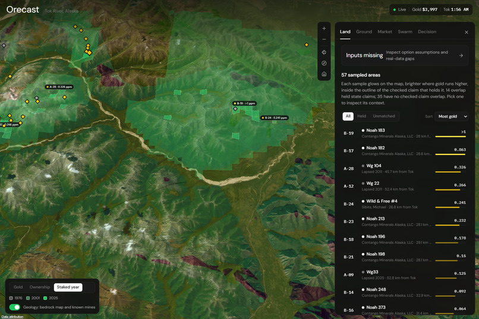This screenshot has height=319, width=479.
Task: Open the Sort Most gold dropdown
Action: (452, 116)
